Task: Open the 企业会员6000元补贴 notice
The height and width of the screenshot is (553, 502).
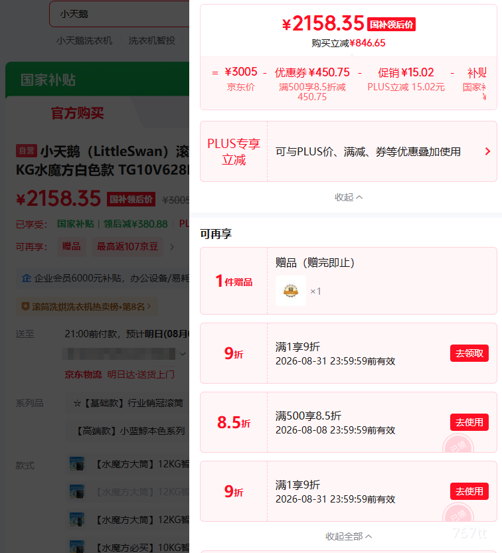Action: [x=103, y=278]
